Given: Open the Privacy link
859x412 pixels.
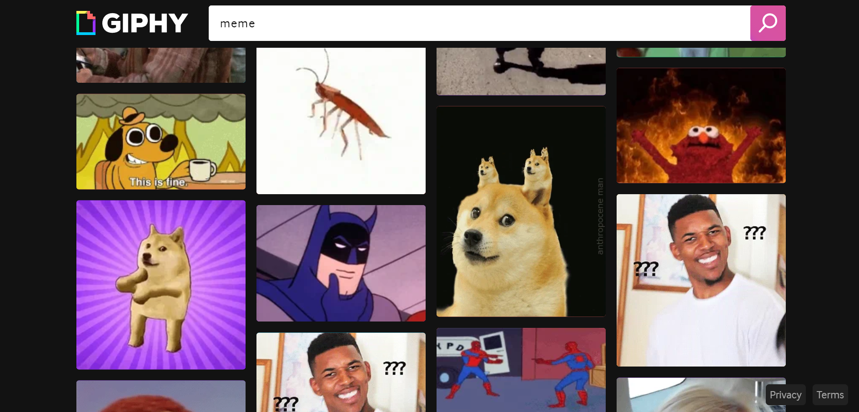Looking at the screenshot, I should [785, 395].
